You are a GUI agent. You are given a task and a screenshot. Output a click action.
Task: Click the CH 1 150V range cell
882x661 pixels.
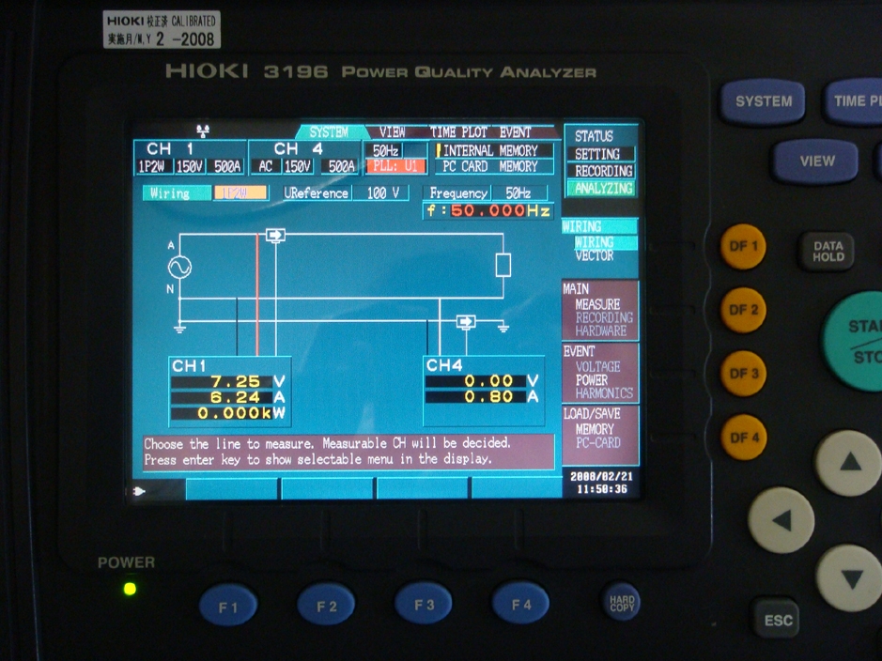coord(190,166)
